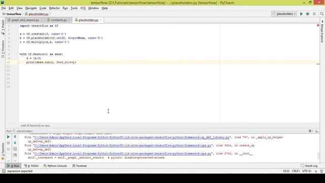Open the Navigate menu

pos(31,8)
